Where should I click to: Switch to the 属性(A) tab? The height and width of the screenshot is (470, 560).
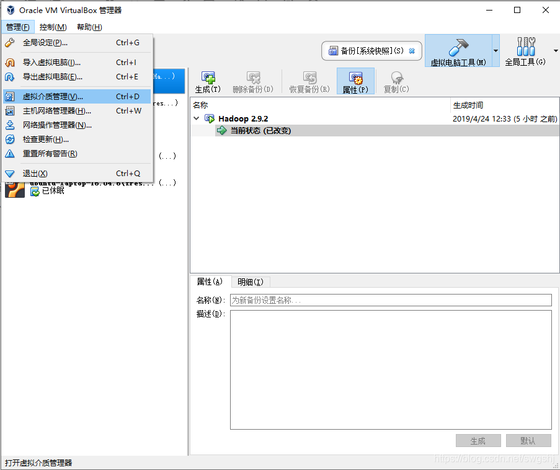pos(210,282)
